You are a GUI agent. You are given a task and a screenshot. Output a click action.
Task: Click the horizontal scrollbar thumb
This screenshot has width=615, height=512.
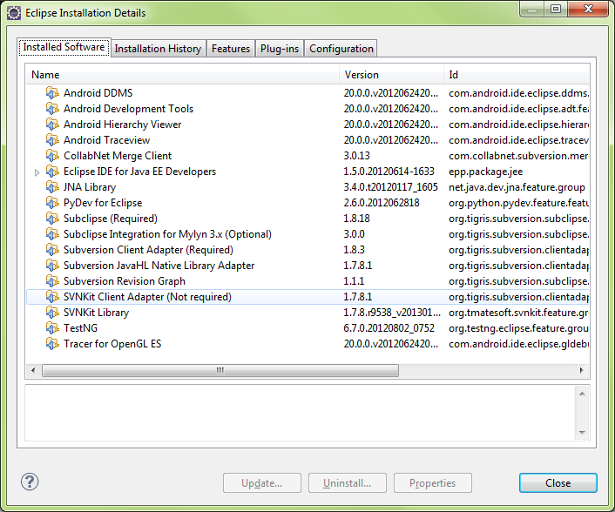(x=220, y=370)
